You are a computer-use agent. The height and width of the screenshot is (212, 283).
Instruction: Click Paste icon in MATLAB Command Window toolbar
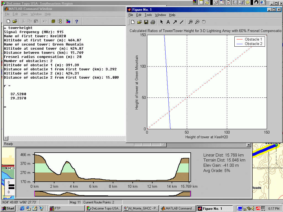36,21
